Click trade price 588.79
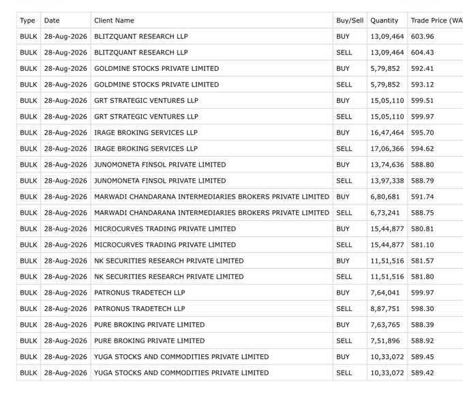463x393 pixels. (x=423, y=181)
